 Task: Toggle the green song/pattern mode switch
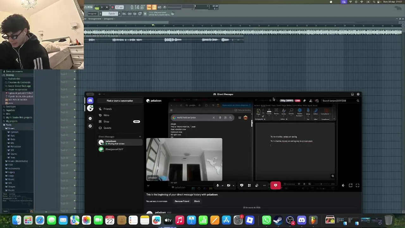click(x=97, y=8)
